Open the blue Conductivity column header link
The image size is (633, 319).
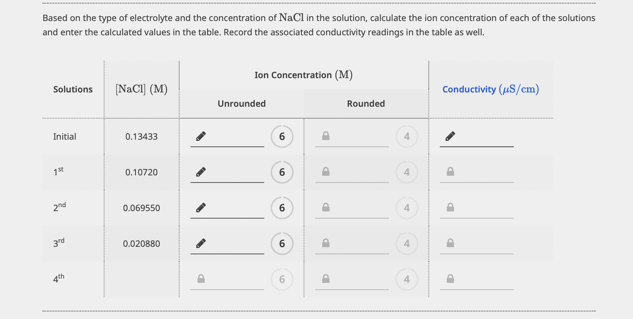tap(491, 89)
